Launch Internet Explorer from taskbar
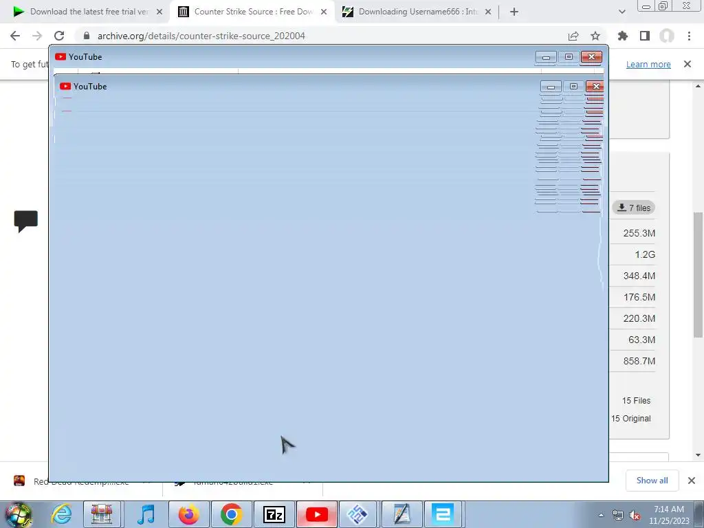The image size is (704, 528). point(61,514)
